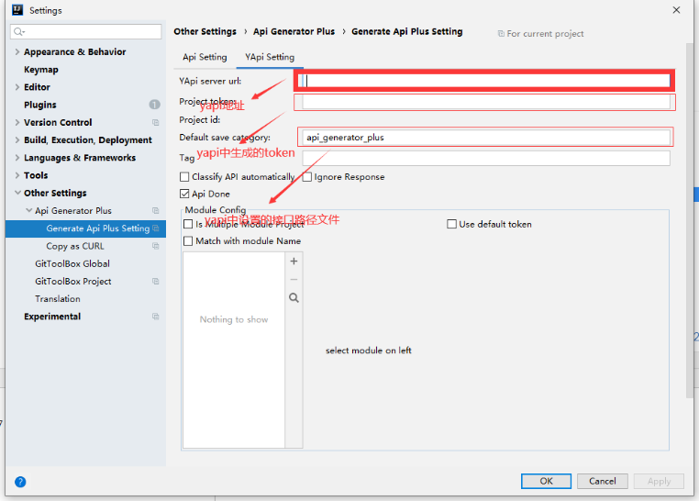Open the Translation settings page
Viewport: 699px width, 501px height.
click(x=58, y=298)
